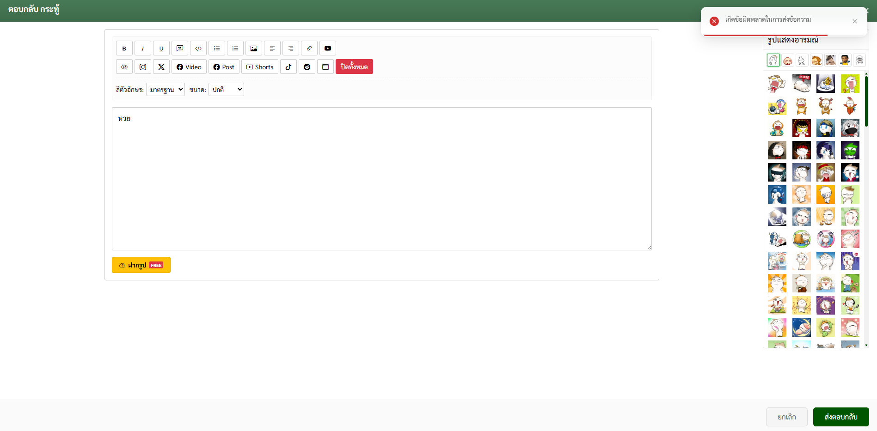
Task: Toggle italic formatting
Action: point(143,49)
